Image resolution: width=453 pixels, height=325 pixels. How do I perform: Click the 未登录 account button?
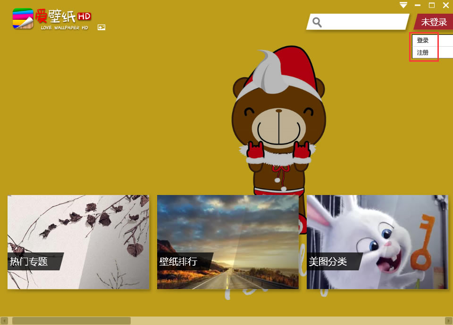click(x=433, y=22)
